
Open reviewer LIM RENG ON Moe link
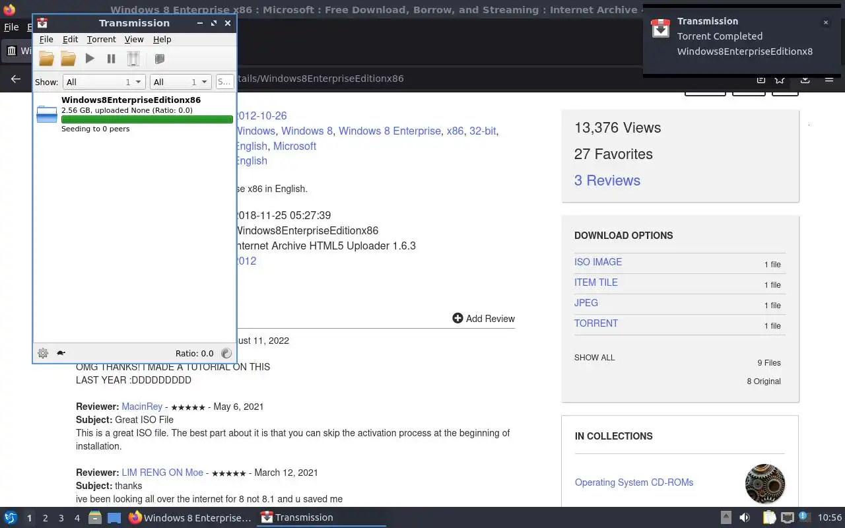[x=162, y=473]
